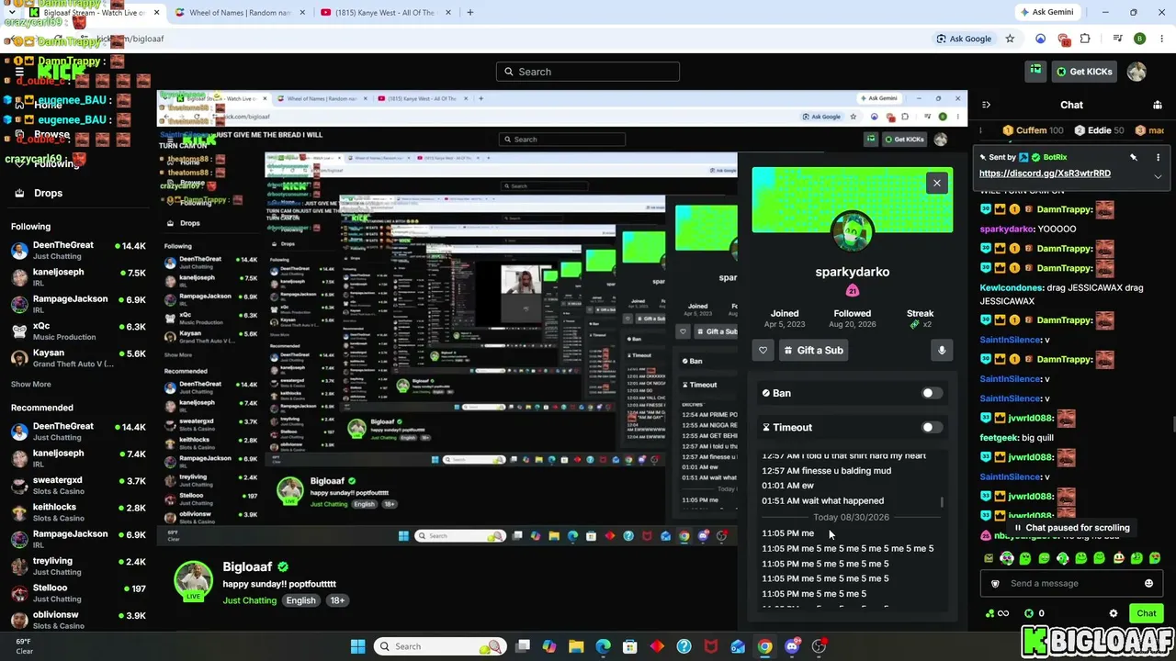Bookmark this page with star icon
This screenshot has width=1176, height=661.
1010,39
